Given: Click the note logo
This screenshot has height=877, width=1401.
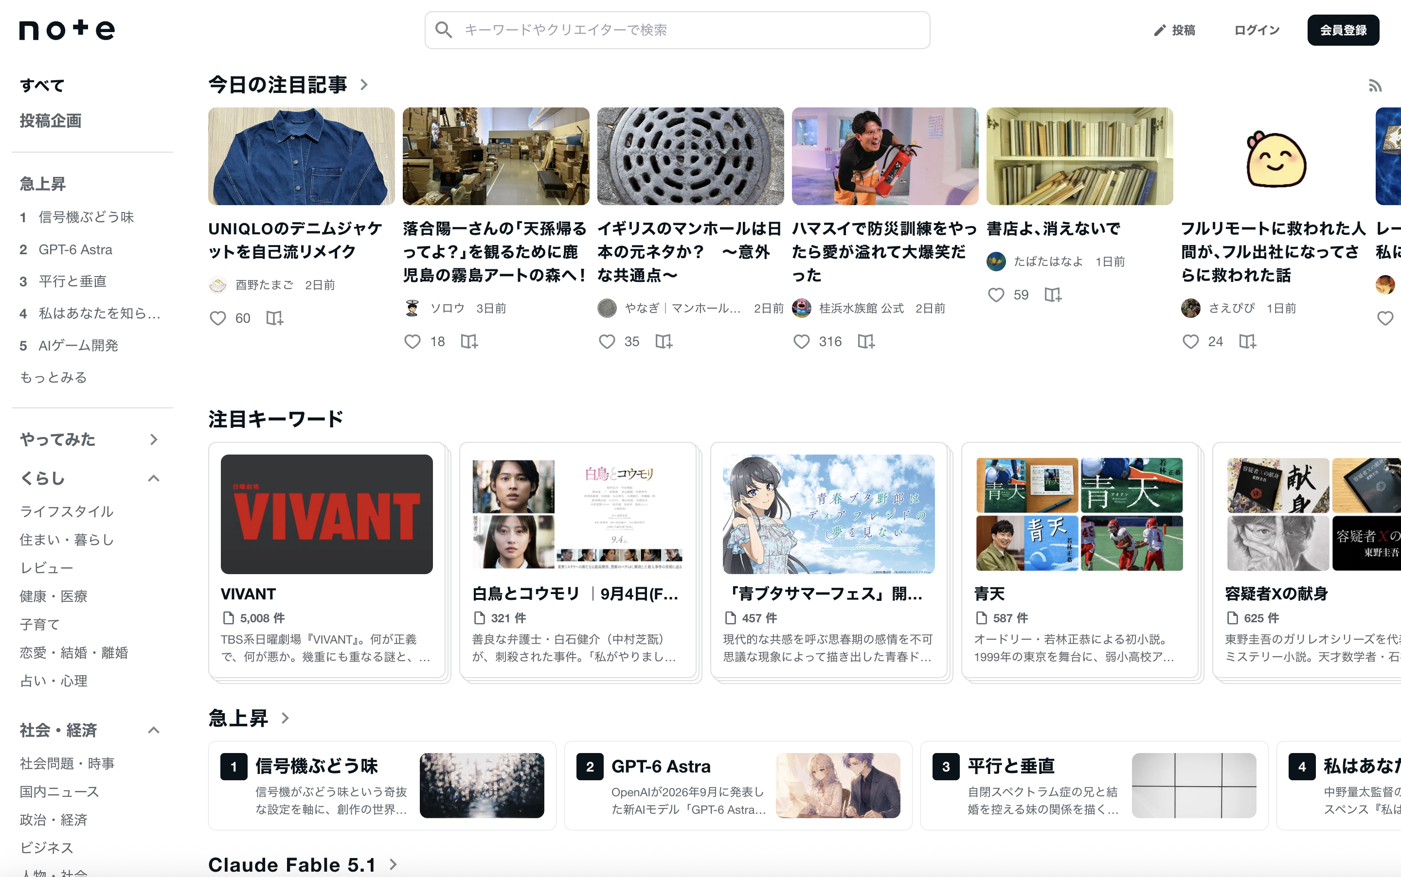Looking at the screenshot, I should [67, 30].
